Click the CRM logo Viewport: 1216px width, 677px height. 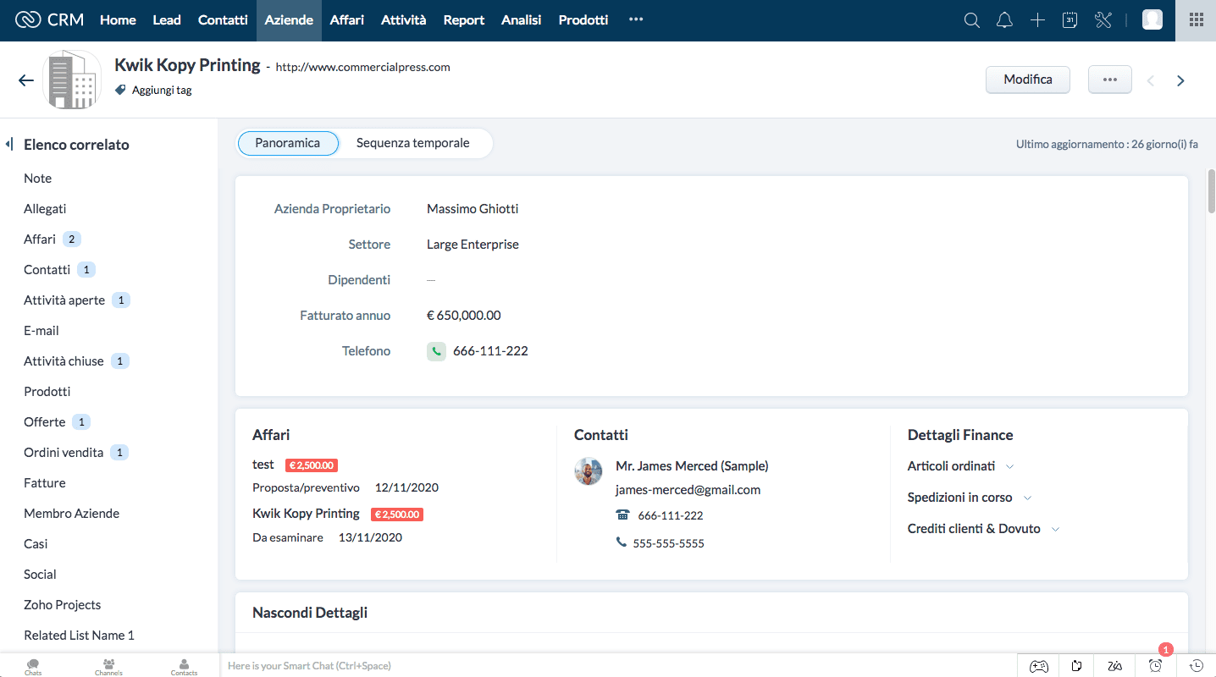[50, 19]
